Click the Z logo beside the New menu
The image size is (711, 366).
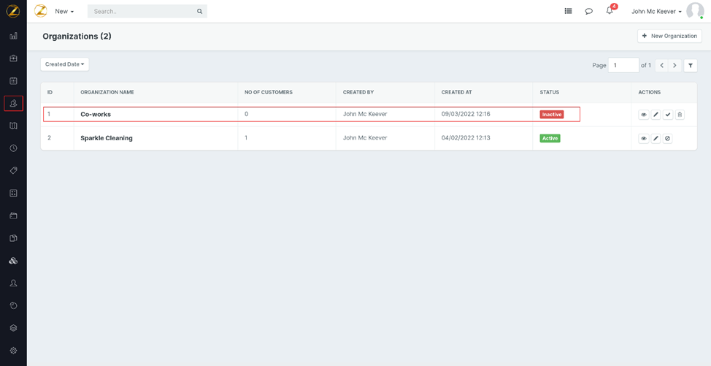point(41,11)
